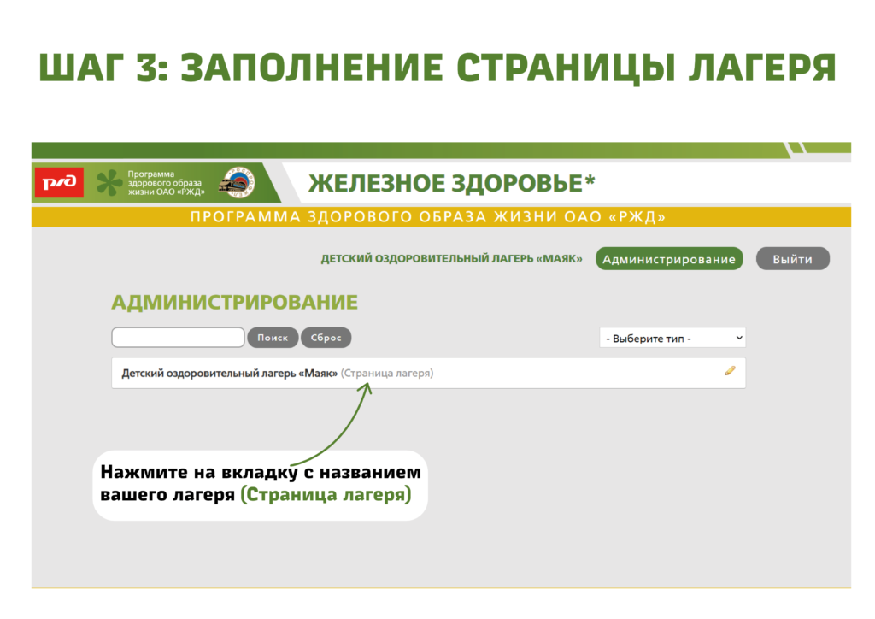Open the Администрирование menu button
The height and width of the screenshot is (619, 875).
click(x=669, y=259)
